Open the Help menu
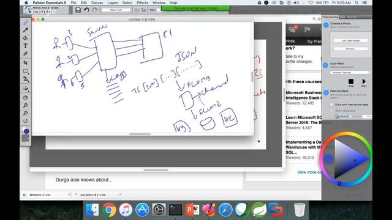This screenshot has height=220, width=392. tap(173, 2)
